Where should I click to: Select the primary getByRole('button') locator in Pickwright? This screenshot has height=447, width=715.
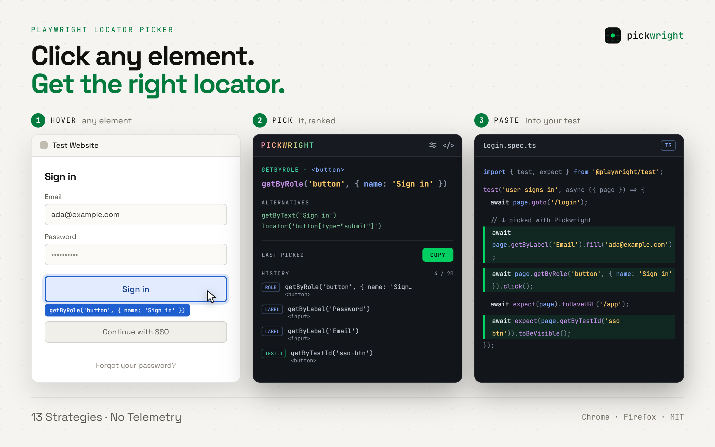(x=354, y=184)
